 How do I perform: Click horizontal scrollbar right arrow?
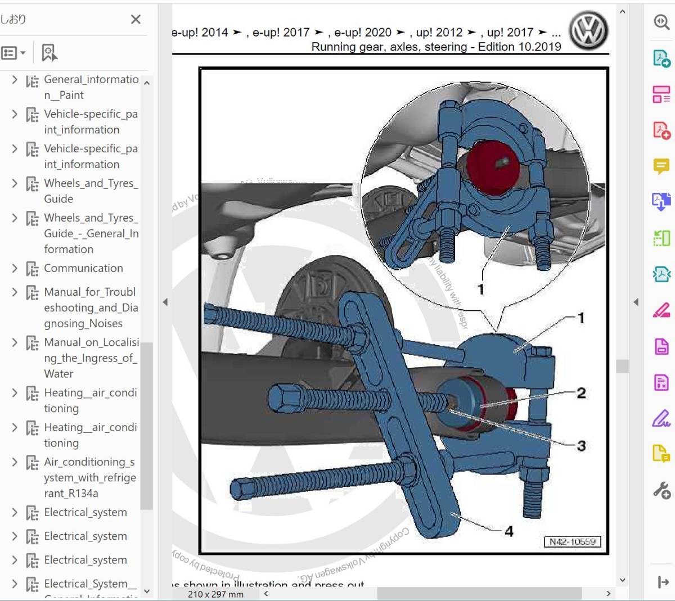[x=608, y=593]
